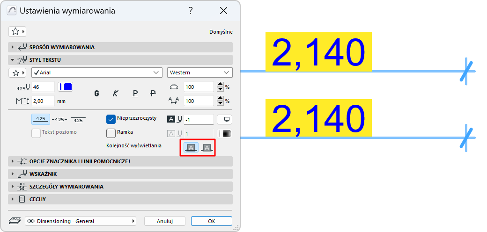Screen dimensions: 487x232
Task: Select text below dimension line placement
Action: pyautogui.click(x=78, y=119)
